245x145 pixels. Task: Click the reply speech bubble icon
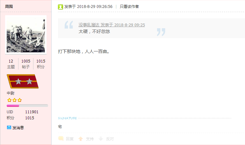point(61,138)
